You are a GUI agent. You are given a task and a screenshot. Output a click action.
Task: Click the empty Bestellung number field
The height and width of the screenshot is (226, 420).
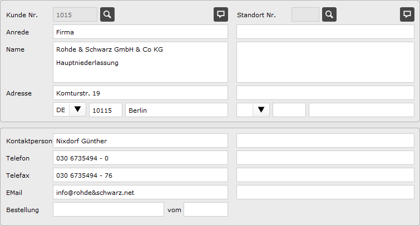click(x=108, y=210)
